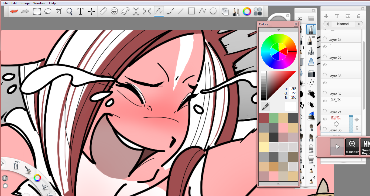Open the Help menu
Viewport: 370px width, 196px height.
point(52,3)
